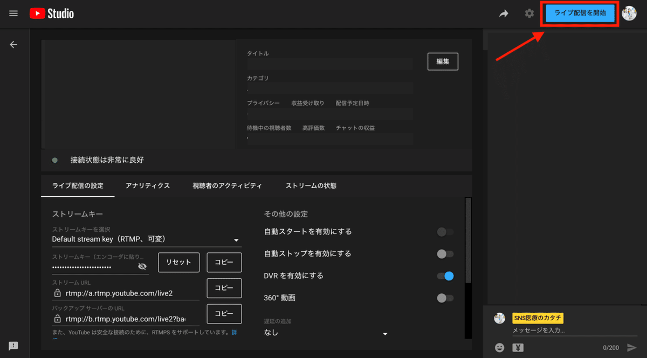647x358 pixels.
Task: Switch to the ストリームの状態 tab
Action: (x=311, y=185)
